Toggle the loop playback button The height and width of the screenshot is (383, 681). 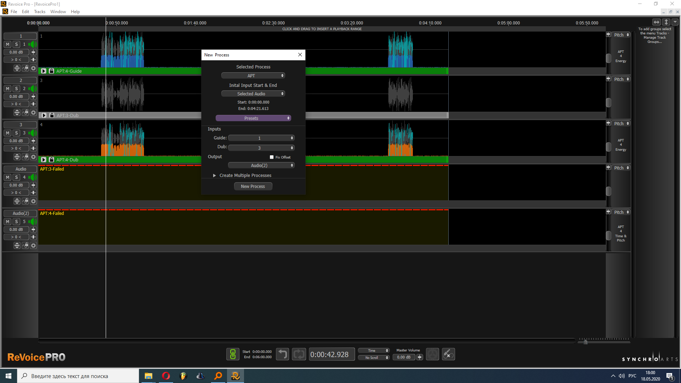(x=299, y=354)
